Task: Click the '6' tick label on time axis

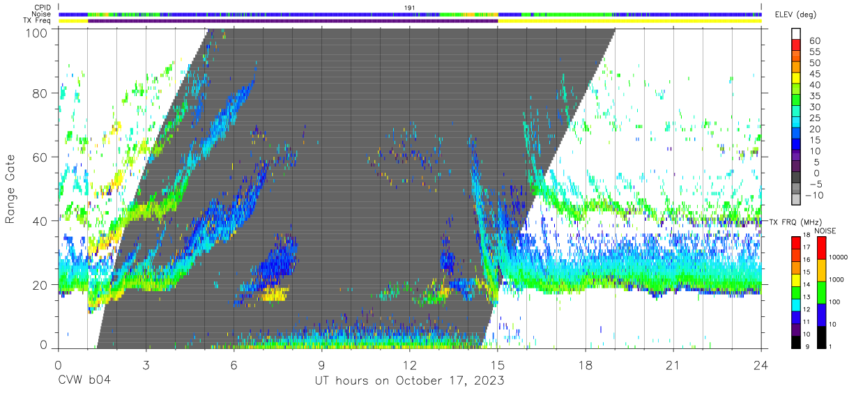Action: click(234, 365)
